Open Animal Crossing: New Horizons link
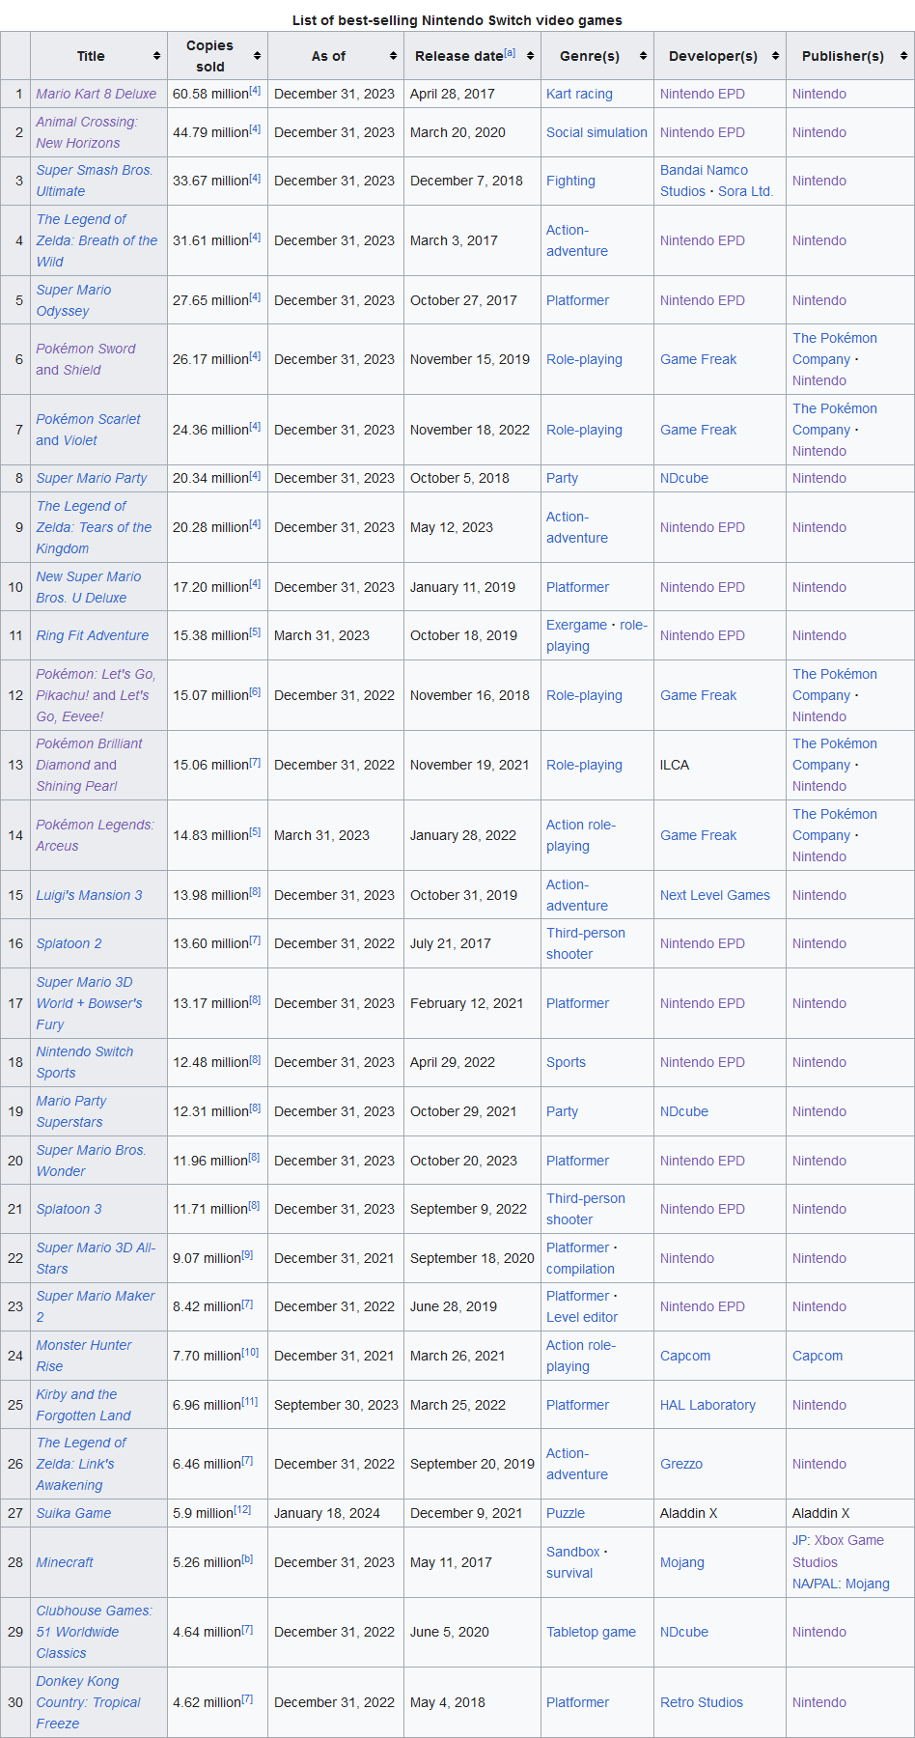This screenshot has width=915, height=1738. tap(87, 132)
